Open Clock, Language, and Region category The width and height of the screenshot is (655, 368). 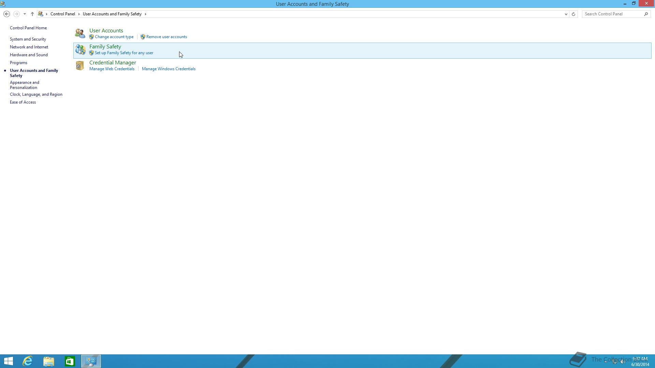tap(36, 94)
